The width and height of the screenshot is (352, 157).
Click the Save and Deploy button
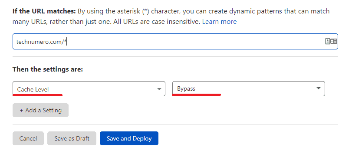(x=129, y=138)
